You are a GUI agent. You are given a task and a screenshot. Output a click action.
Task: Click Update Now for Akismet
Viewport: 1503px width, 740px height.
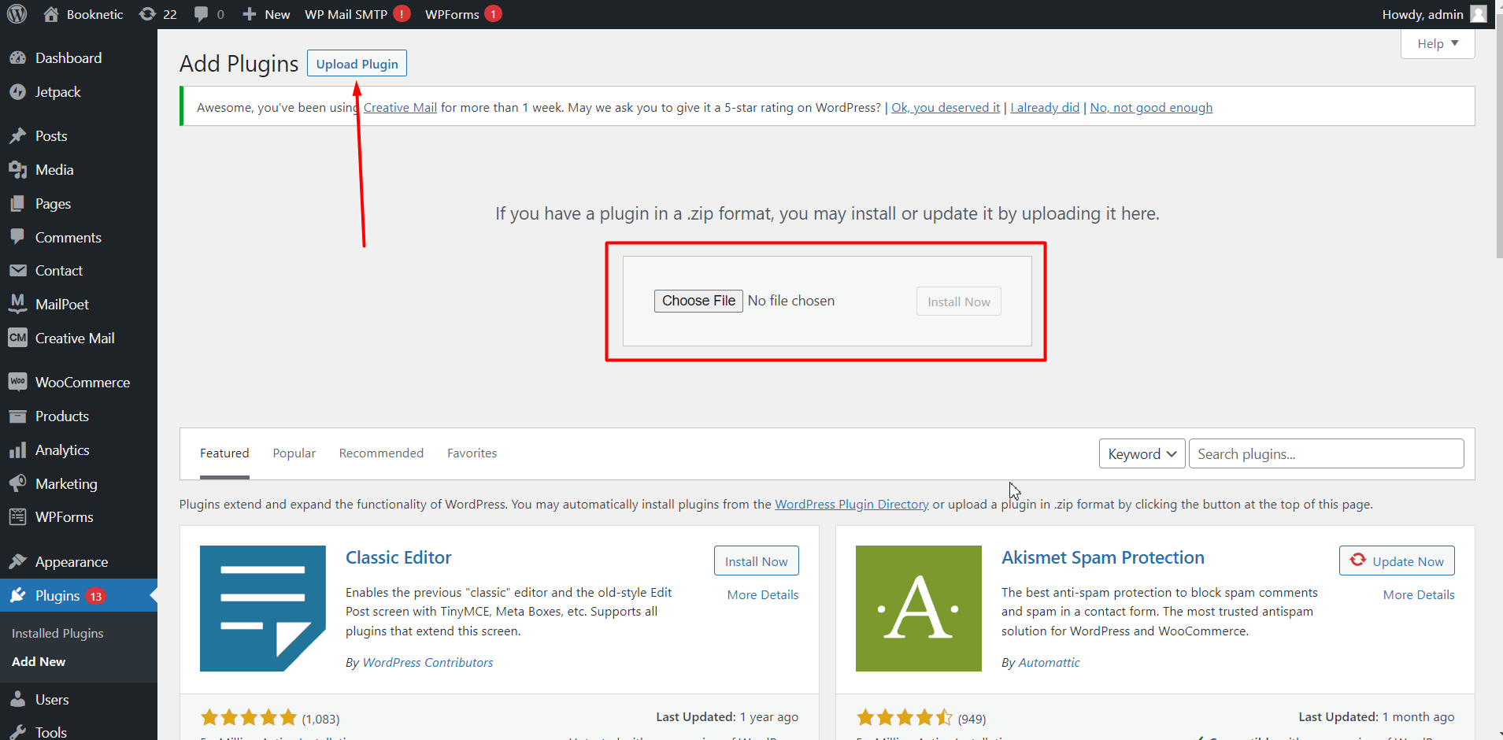1397,561
